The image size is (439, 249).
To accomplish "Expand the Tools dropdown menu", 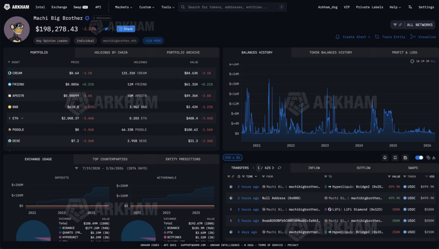I will point(168,7).
